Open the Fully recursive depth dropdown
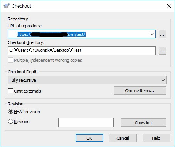This screenshot has height=147, width=175. click(87, 80)
